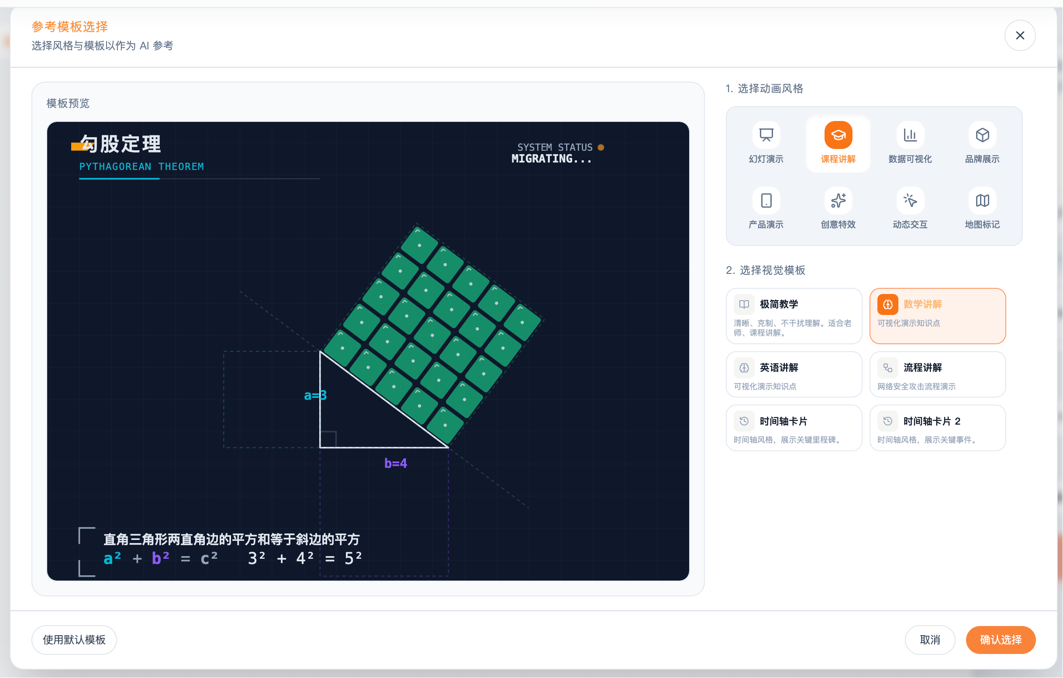Viewport: 1063px width, 678px height.
Task: Select the 时间轴卡片 template option
Action: tap(794, 428)
